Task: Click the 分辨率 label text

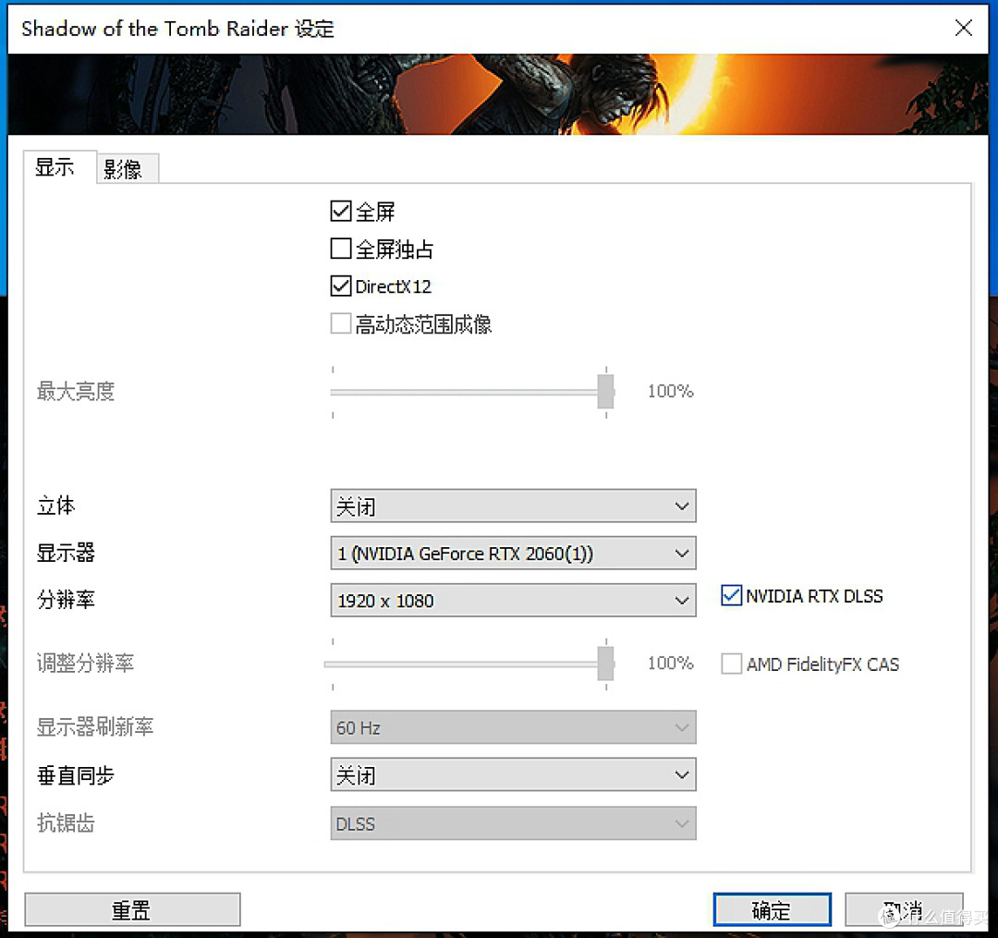Action: pyautogui.click(x=66, y=600)
